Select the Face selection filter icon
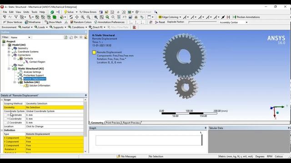 (x=49, y=17)
